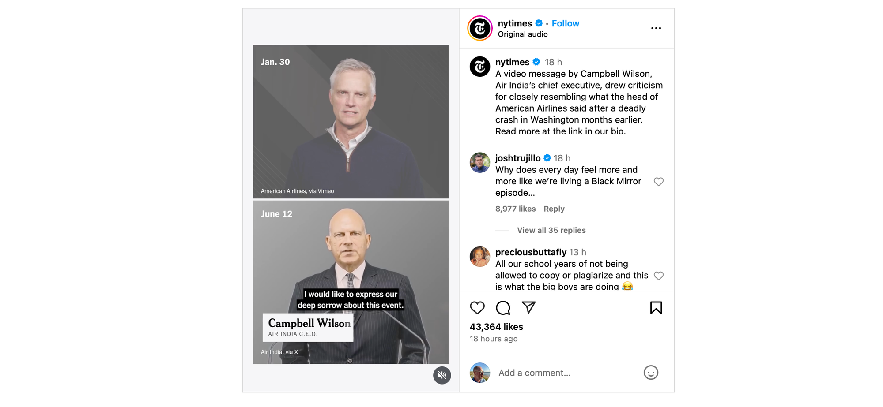Open joshtrujillo's profile avatar
The height and width of the screenshot is (407, 883).
(480, 163)
